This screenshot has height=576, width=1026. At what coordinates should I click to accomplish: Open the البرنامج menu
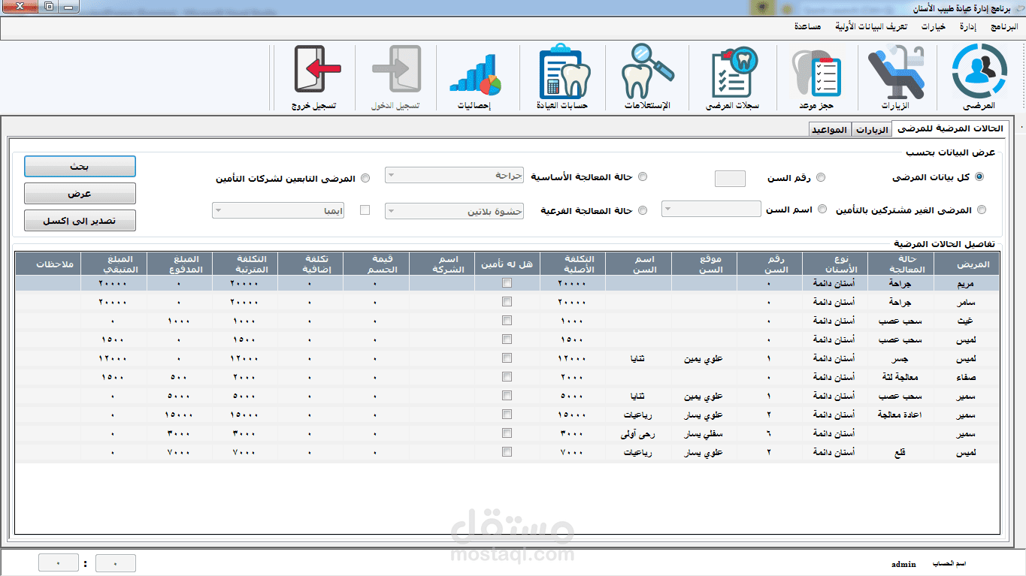[1004, 26]
